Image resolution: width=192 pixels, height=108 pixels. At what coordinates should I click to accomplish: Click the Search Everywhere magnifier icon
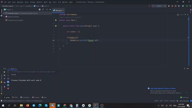coord(190,6)
